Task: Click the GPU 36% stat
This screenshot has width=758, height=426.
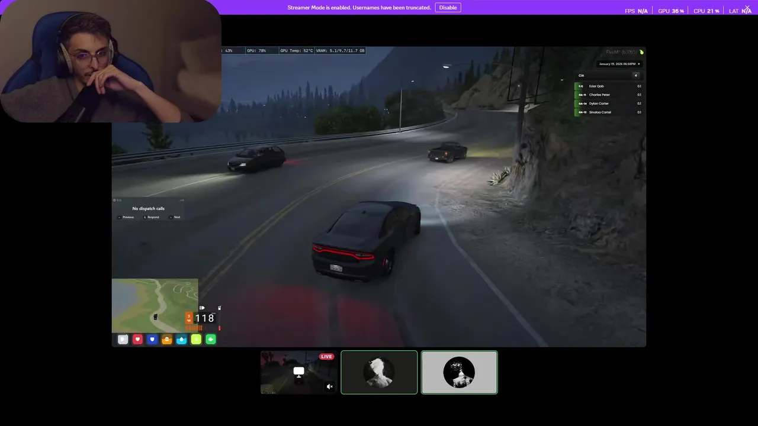Action: coord(671,11)
